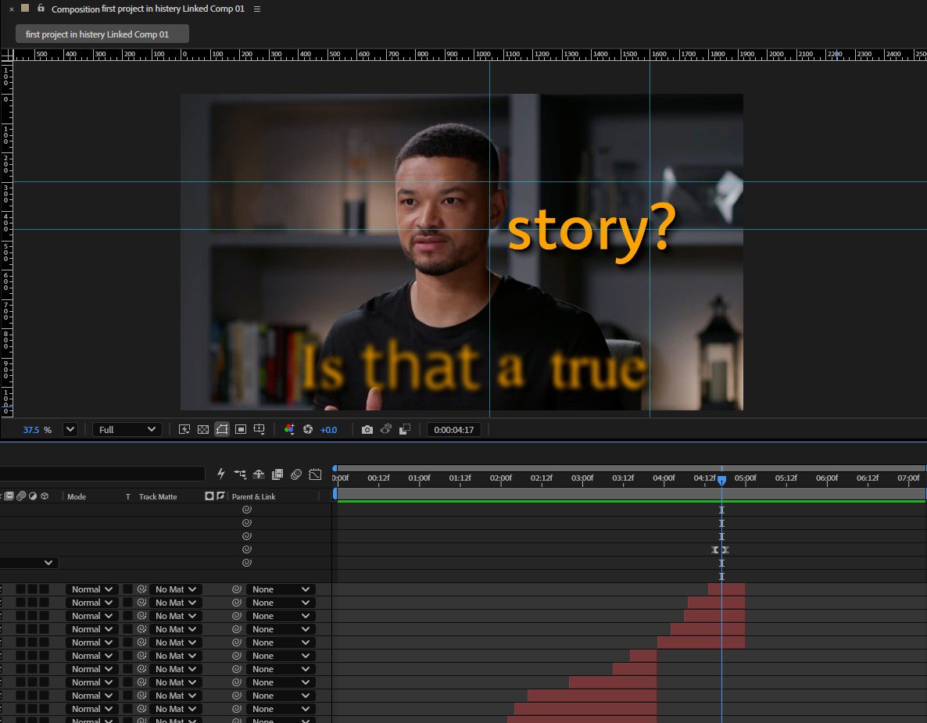Toggle Mask and Shape Path Visibility

click(222, 429)
